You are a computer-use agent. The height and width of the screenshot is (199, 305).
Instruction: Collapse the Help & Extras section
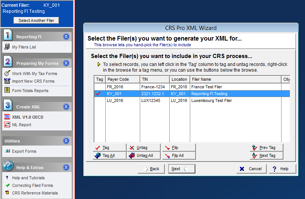(x=66, y=167)
